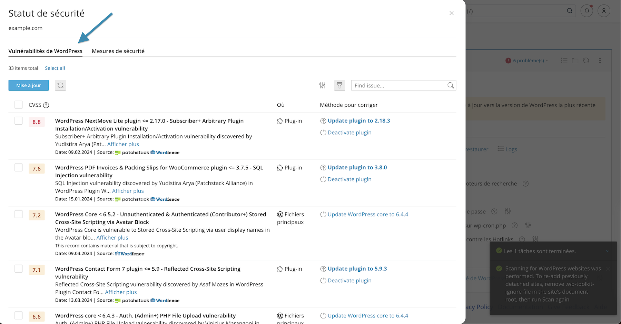Collapse the 'Les 1 tâches sont terminées' toast
This screenshot has height=324, width=621.
tap(608, 251)
